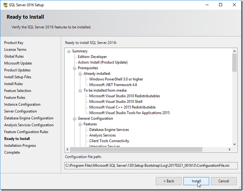Image resolution: width=243 pixels, height=191 pixels.
Task: Cancel the SQL Server setup
Action: [224, 181]
